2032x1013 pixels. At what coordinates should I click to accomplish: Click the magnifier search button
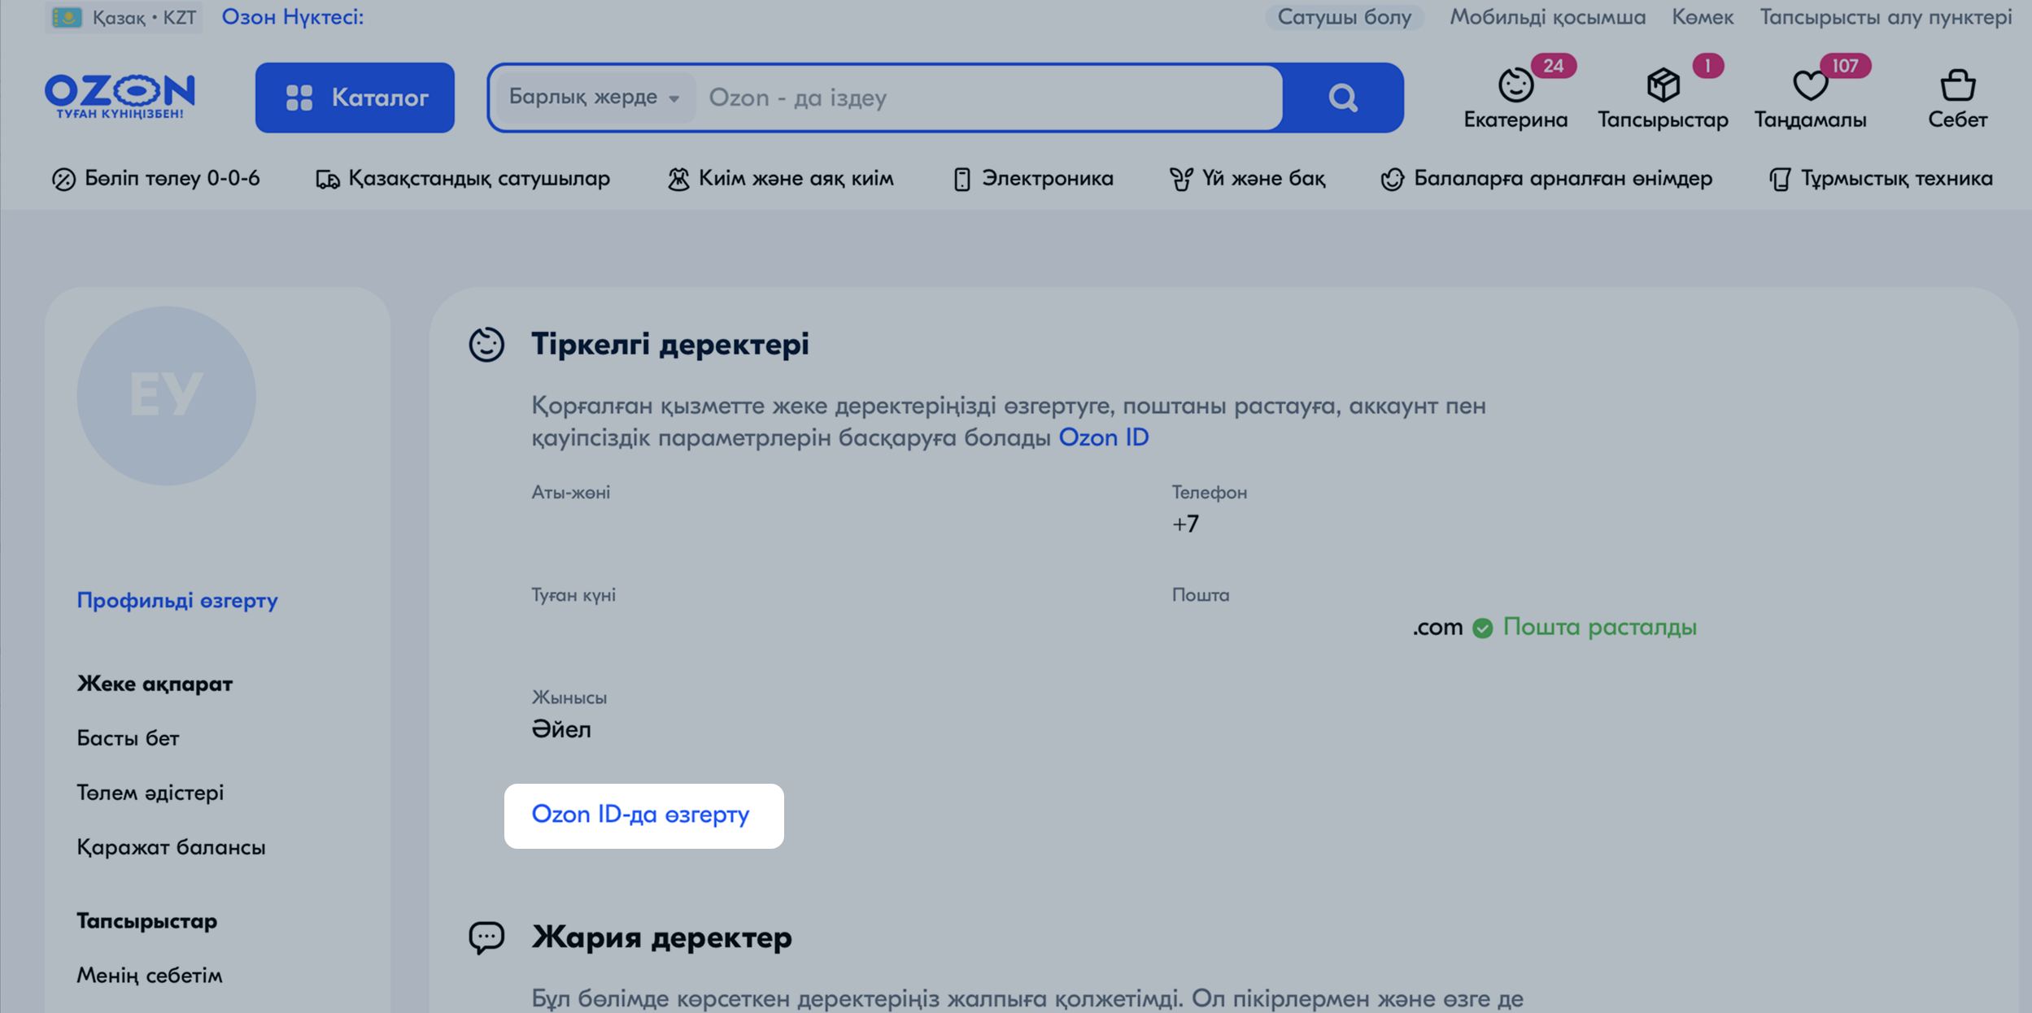tap(1343, 98)
